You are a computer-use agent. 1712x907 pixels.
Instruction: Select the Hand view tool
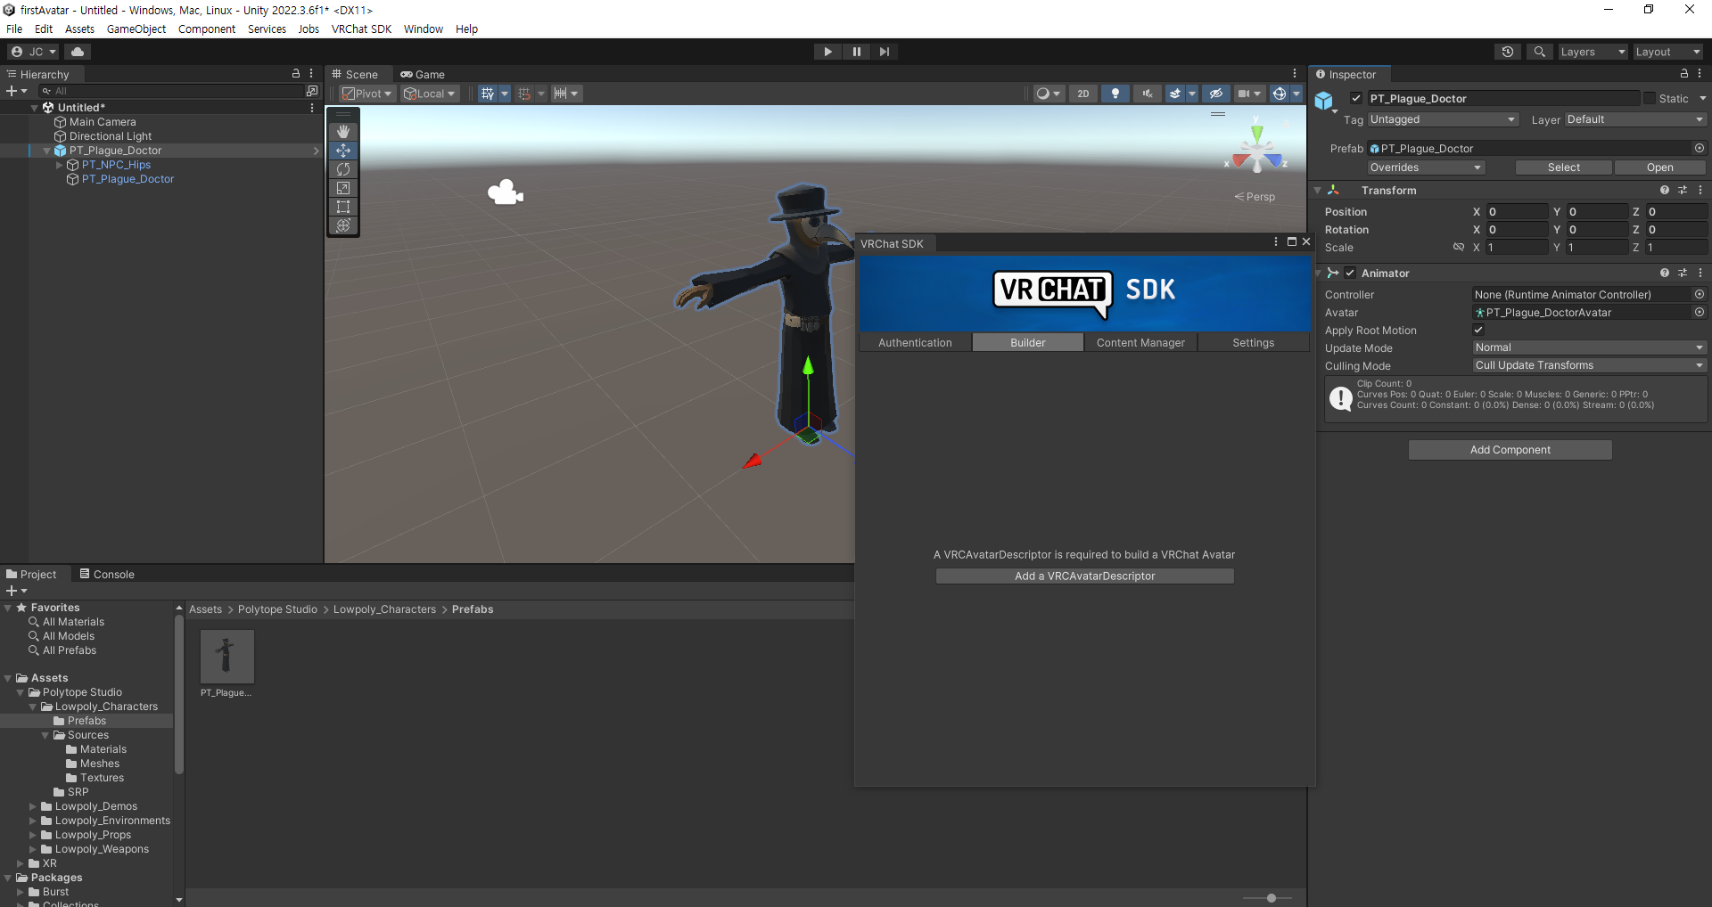click(x=343, y=132)
